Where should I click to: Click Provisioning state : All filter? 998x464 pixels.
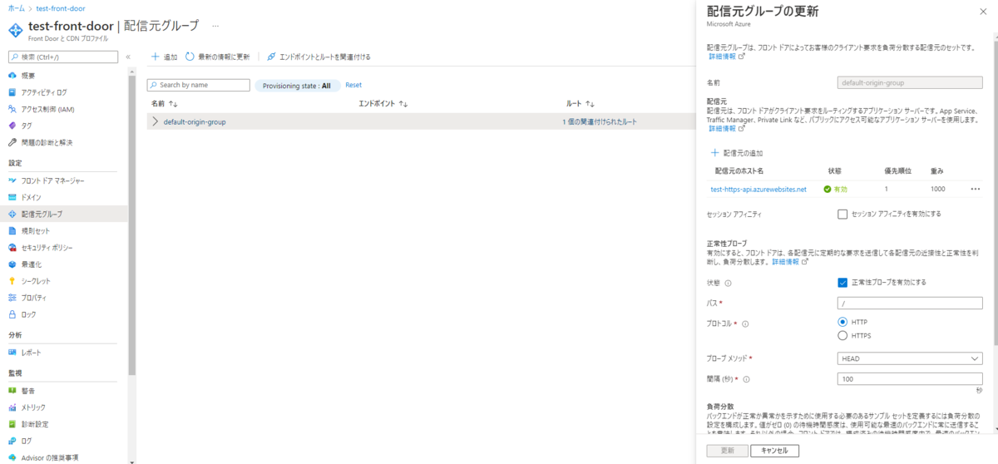click(297, 86)
